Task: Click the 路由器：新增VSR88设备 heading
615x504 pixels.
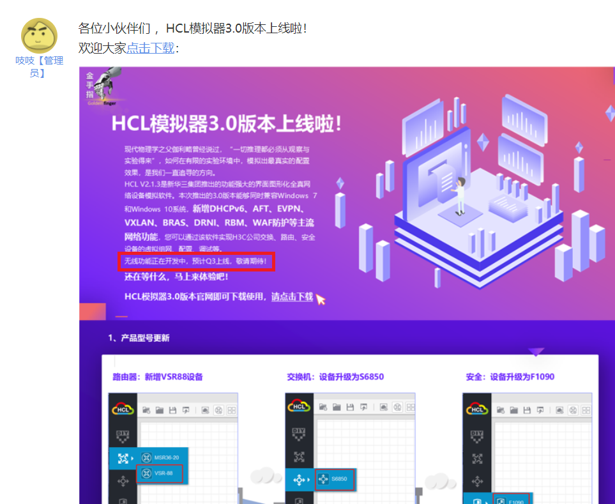Action: [158, 377]
